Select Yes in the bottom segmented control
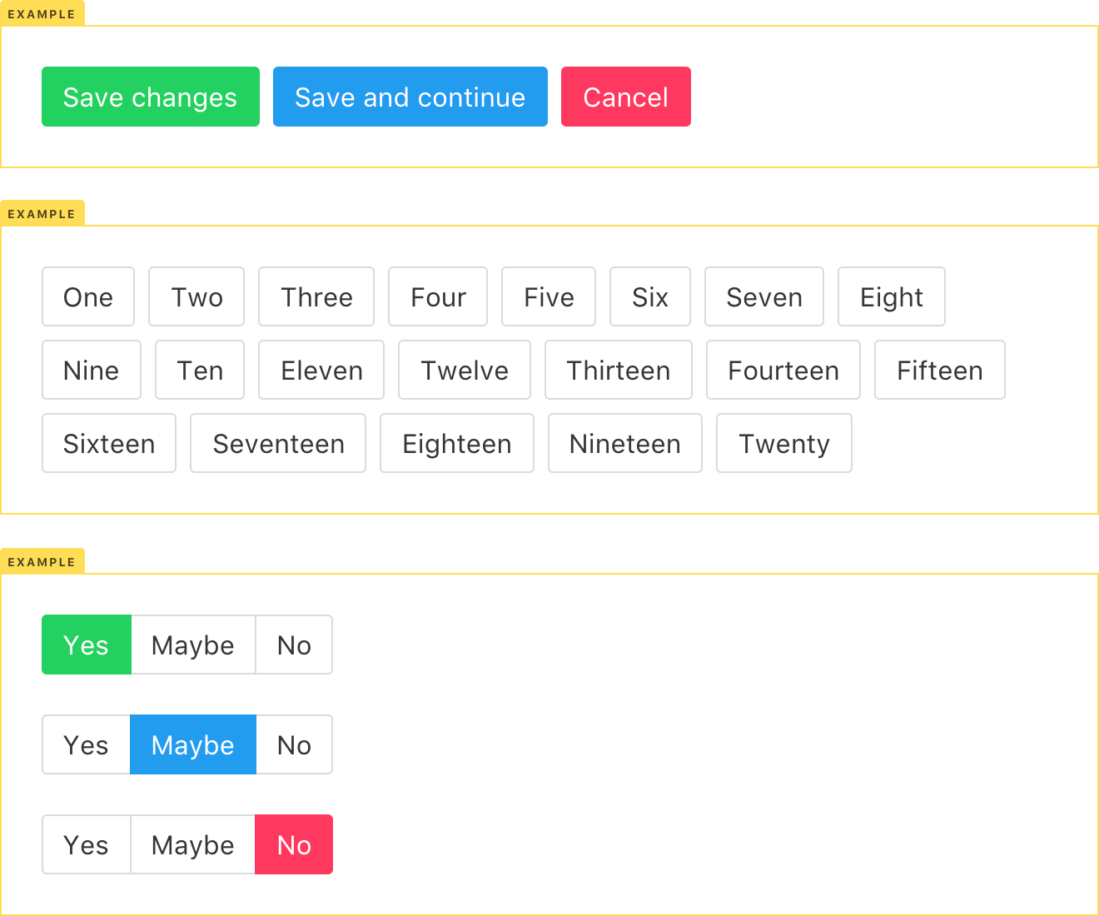Image resolution: width=1099 pixels, height=916 pixels. point(87,844)
